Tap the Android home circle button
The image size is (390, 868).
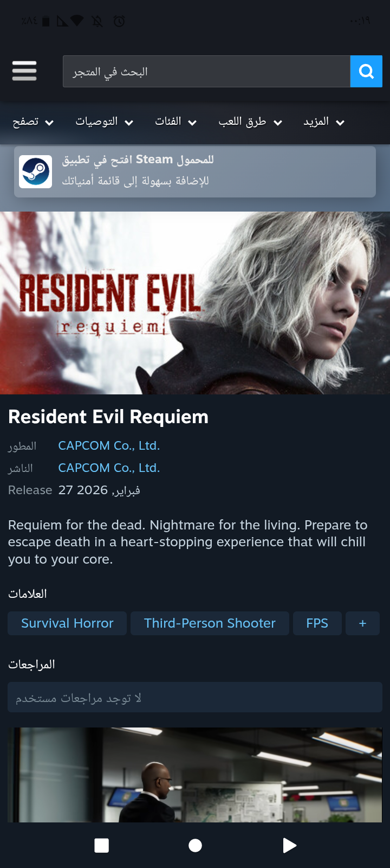pos(195,845)
